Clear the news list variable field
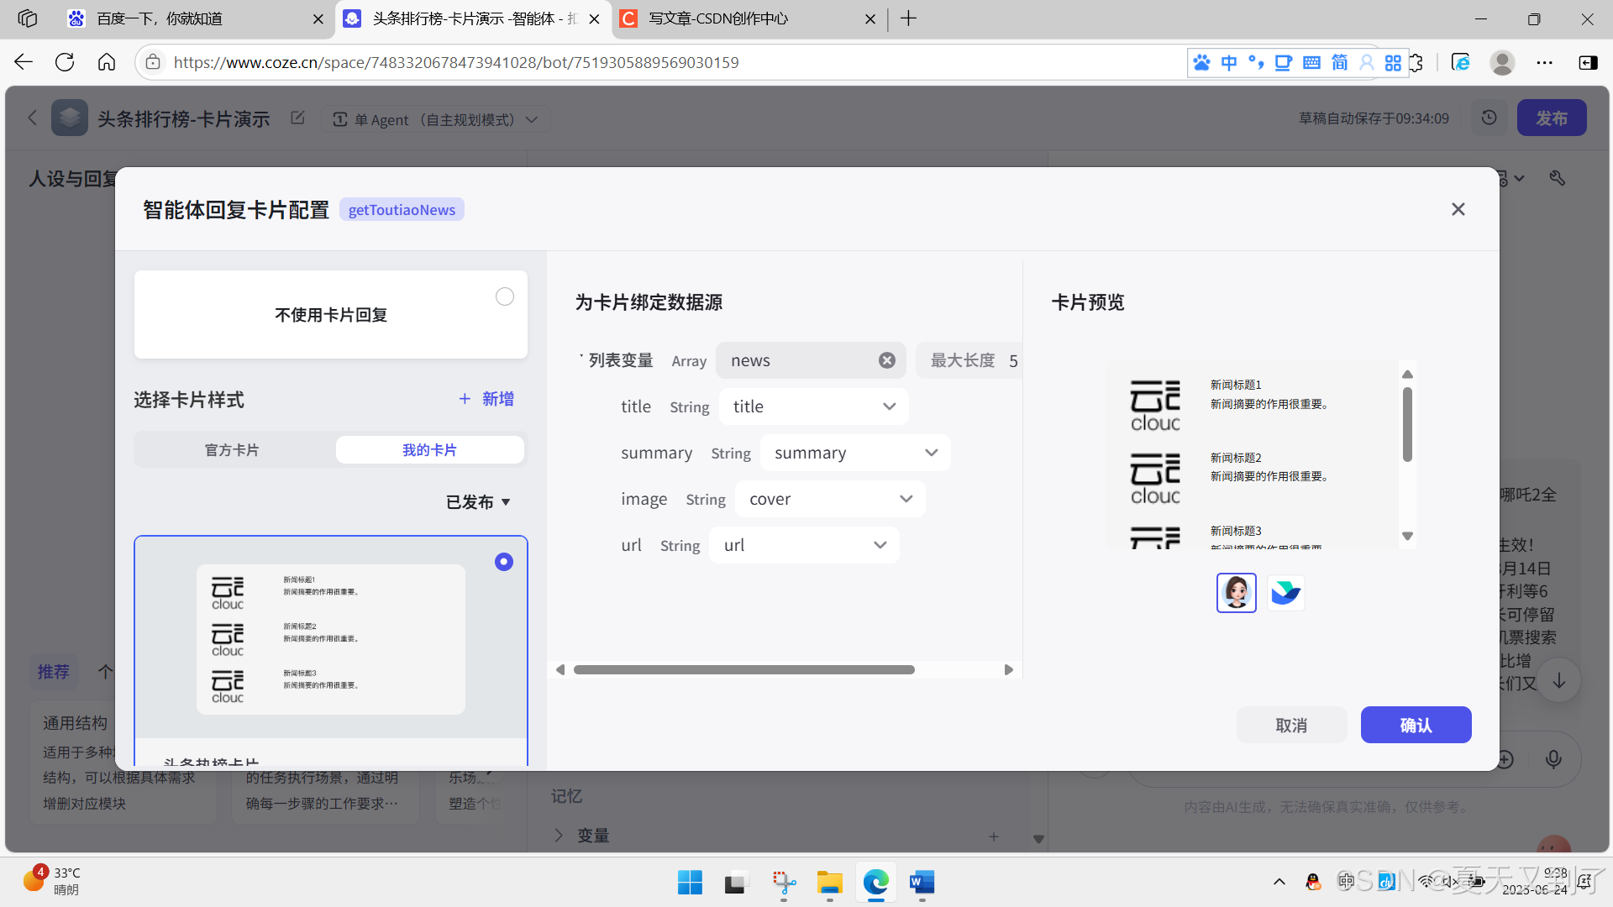Image resolution: width=1613 pixels, height=907 pixels. point(886,360)
